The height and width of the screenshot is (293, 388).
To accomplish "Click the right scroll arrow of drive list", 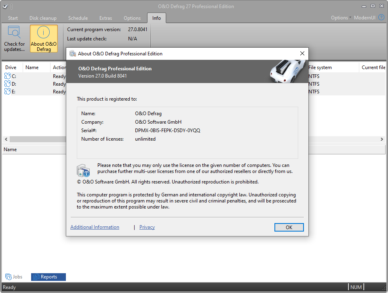I will 382,139.
